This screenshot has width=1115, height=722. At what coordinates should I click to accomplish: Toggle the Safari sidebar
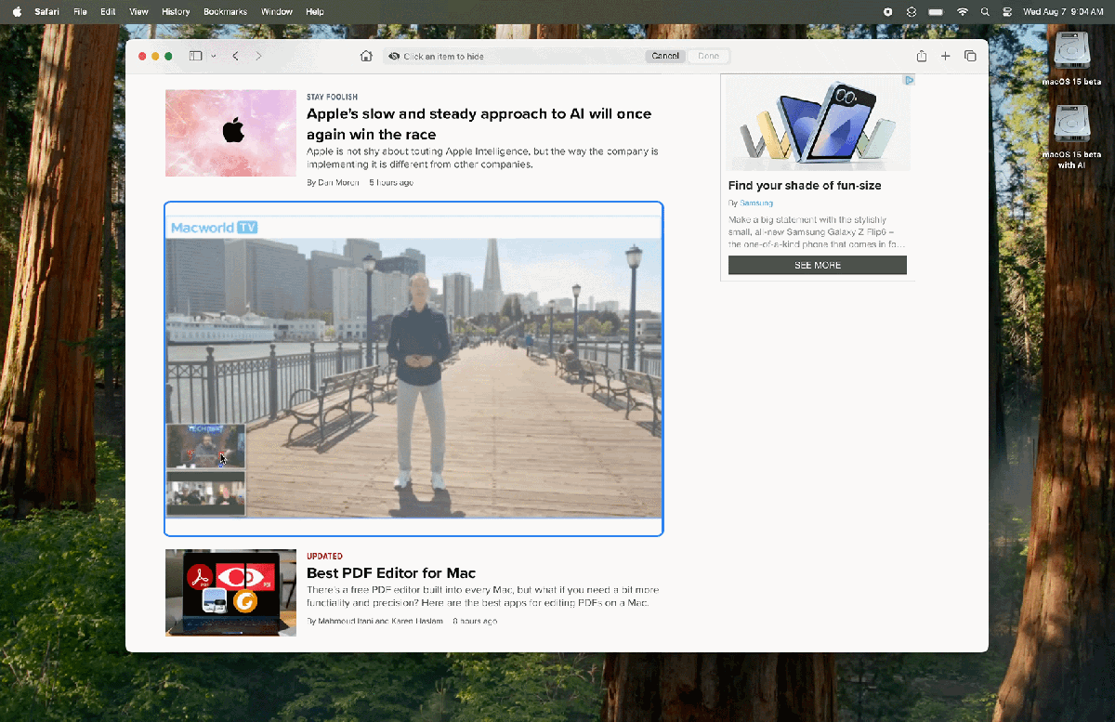(195, 56)
